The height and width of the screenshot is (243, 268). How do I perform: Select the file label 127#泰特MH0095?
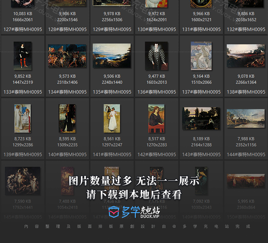(22, 30)
